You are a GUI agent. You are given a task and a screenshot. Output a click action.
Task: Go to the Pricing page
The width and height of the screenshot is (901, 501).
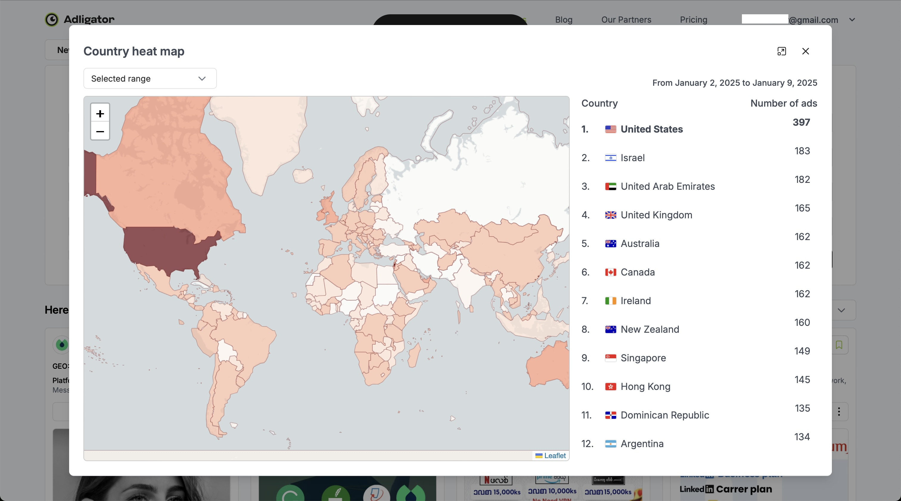693,20
